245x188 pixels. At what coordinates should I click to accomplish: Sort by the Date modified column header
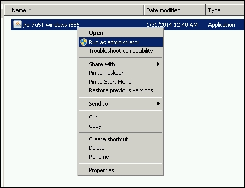tap(175, 10)
